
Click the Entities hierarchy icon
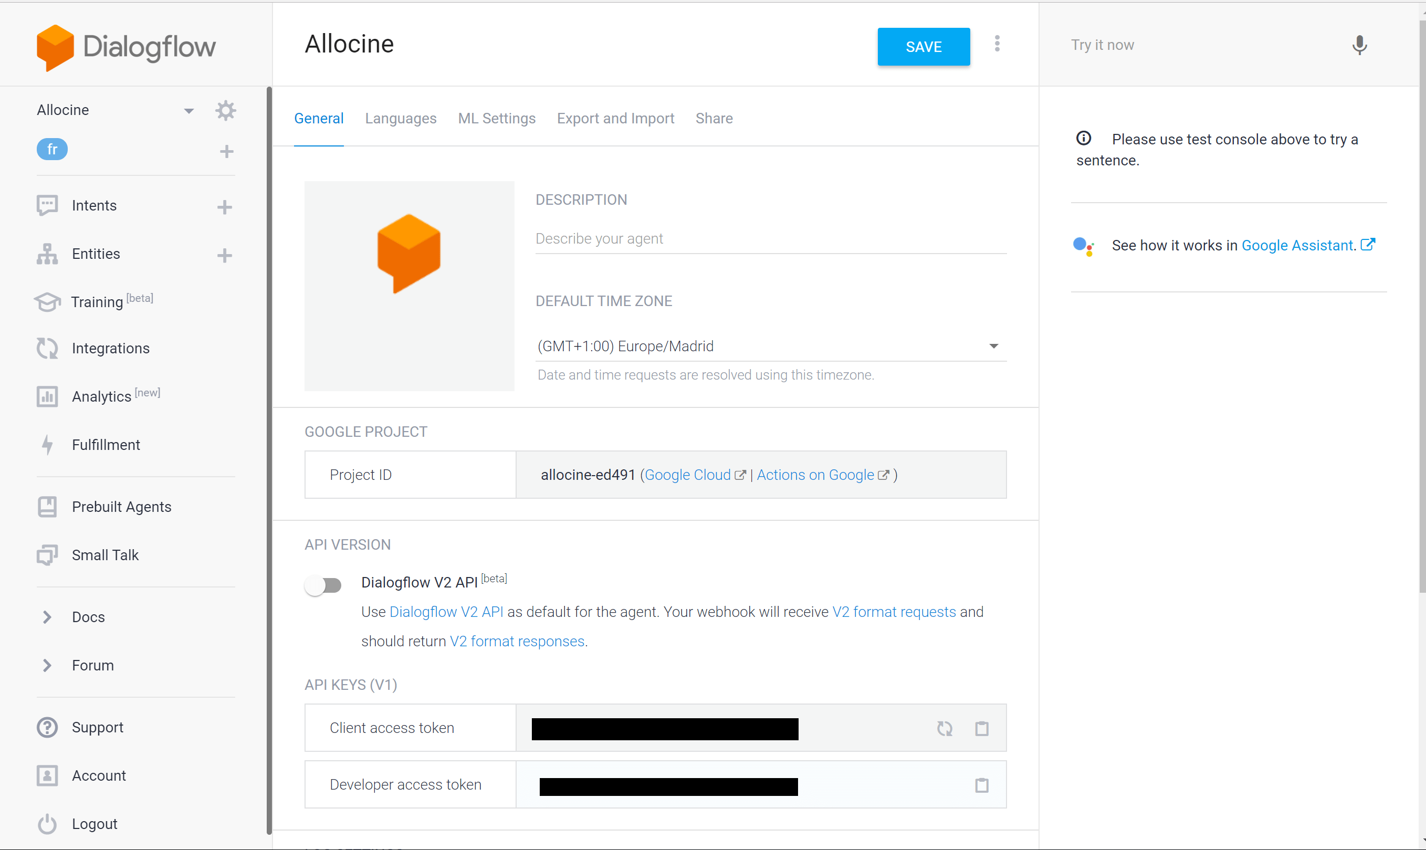pos(47,254)
